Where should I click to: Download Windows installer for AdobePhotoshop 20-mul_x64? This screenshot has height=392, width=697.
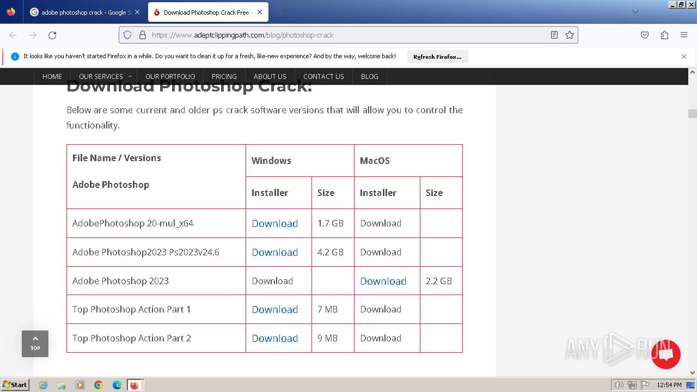point(274,223)
